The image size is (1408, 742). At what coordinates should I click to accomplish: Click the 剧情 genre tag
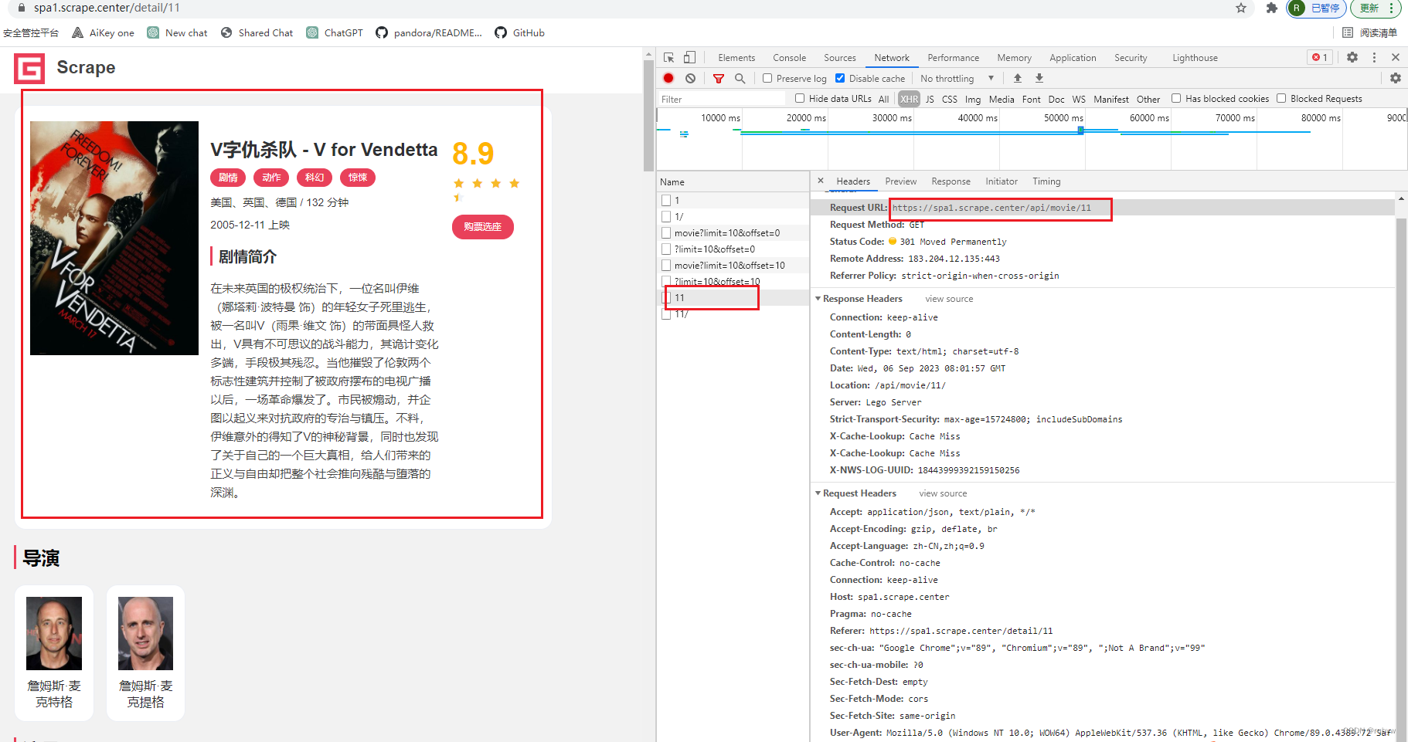tap(228, 178)
